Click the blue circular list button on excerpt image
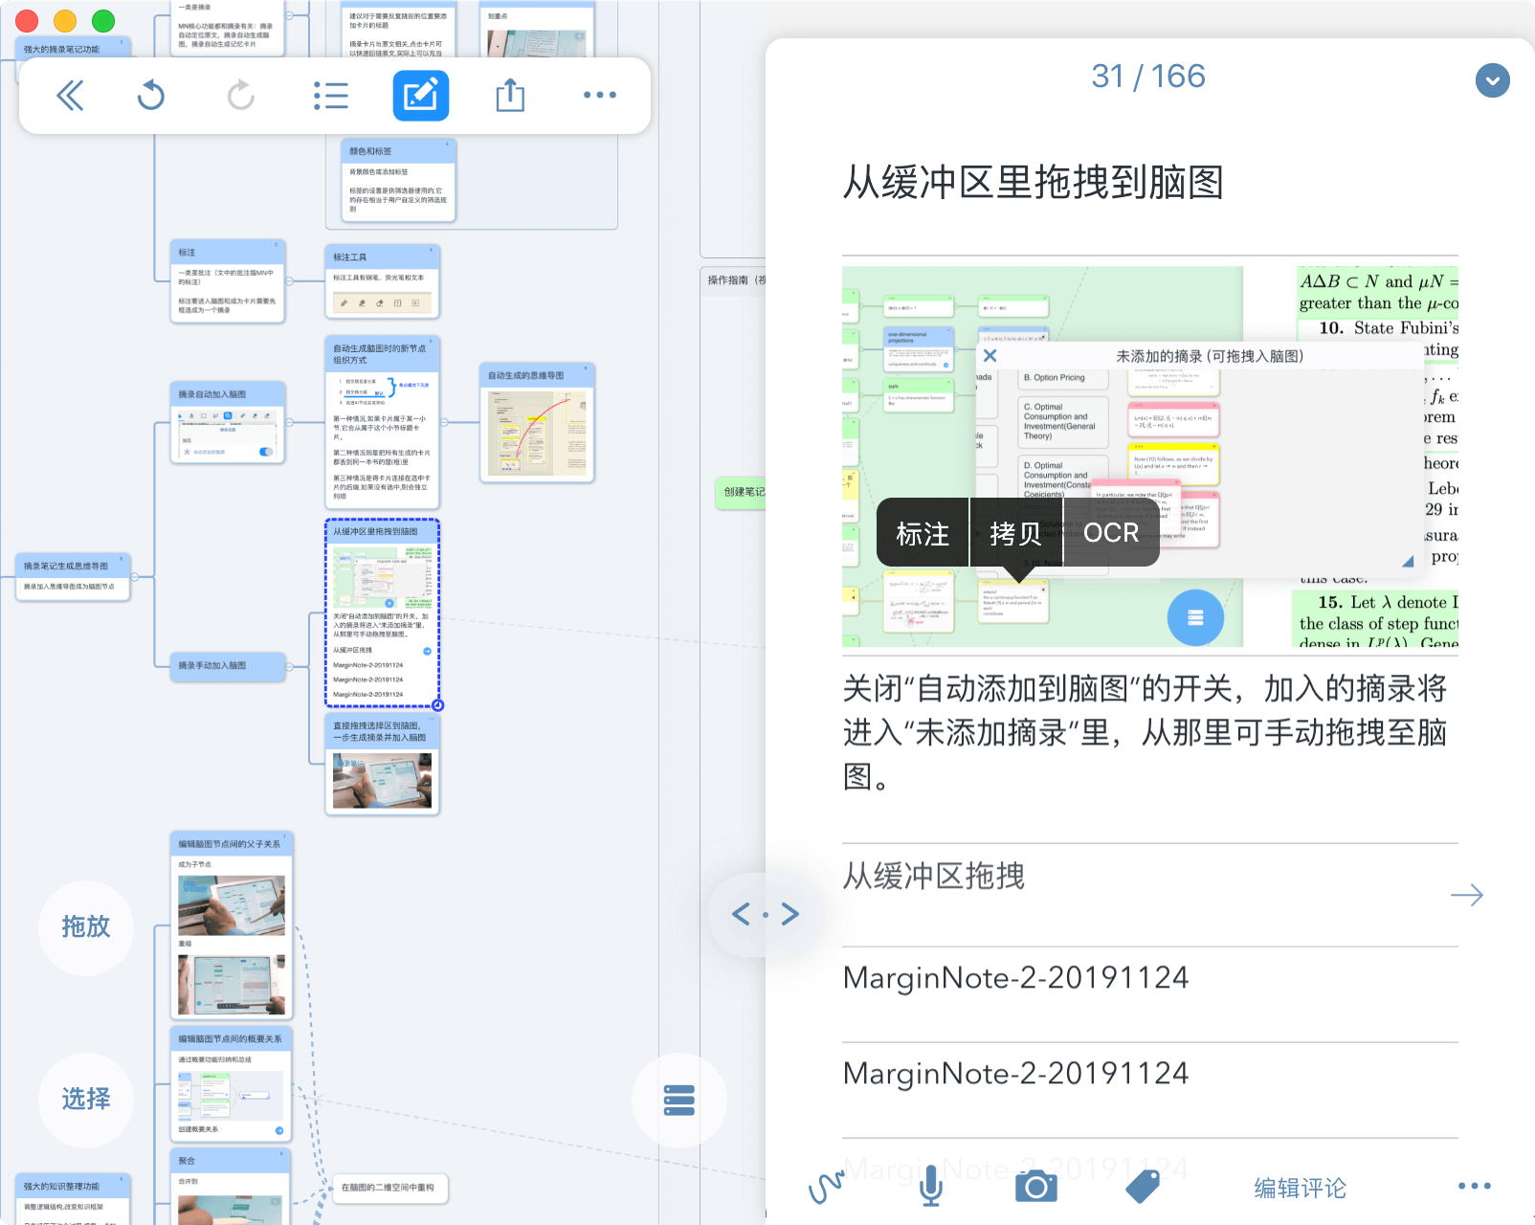1535x1225 pixels. (1195, 618)
